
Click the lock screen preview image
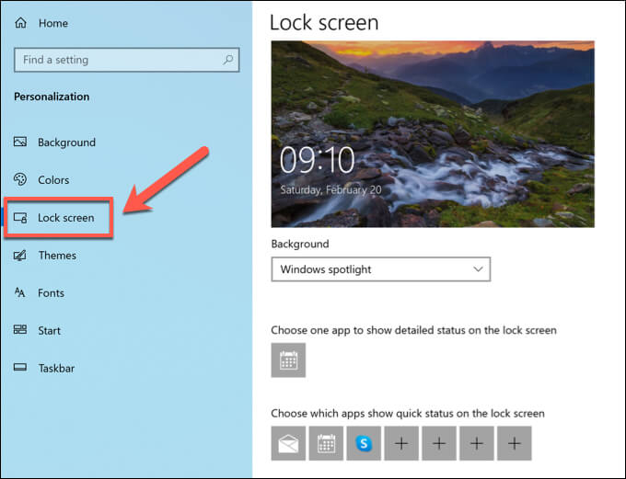coord(433,134)
